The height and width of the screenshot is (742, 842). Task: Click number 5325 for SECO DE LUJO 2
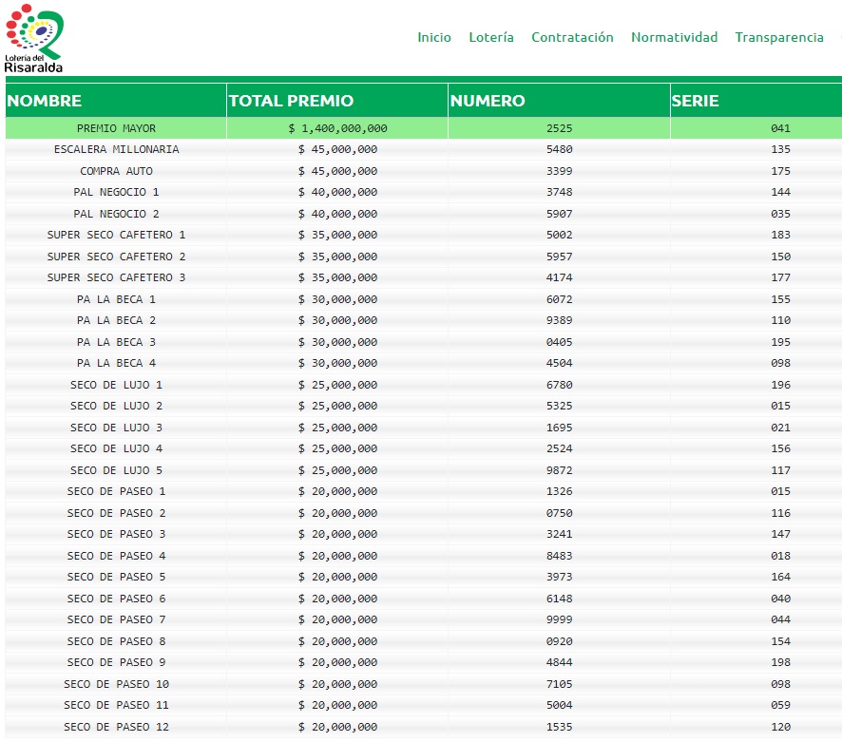559,406
